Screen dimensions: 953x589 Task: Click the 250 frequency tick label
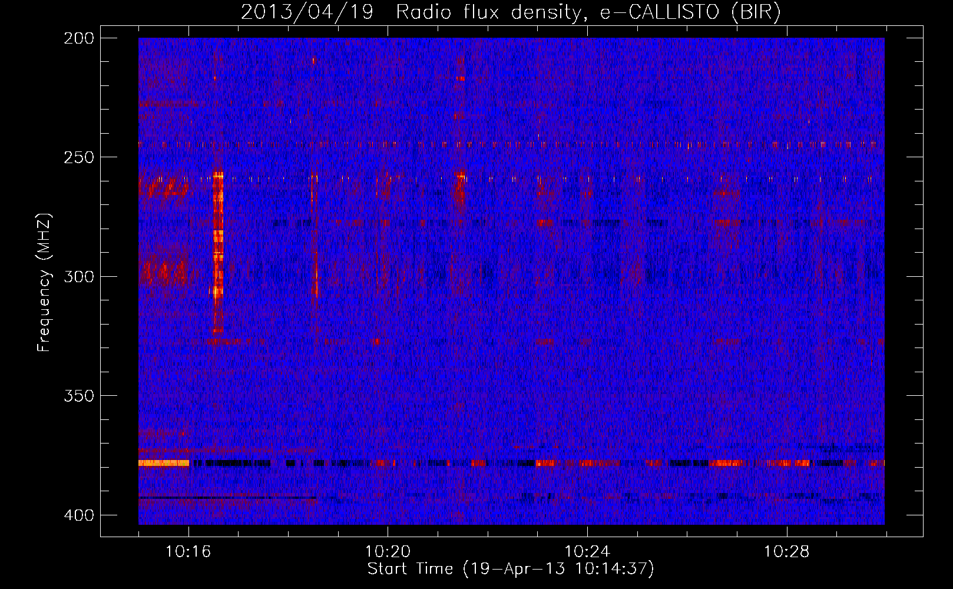(79, 157)
